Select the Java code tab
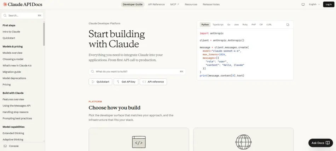This screenshot has width=336, height=151. click(x=236, y=25)
